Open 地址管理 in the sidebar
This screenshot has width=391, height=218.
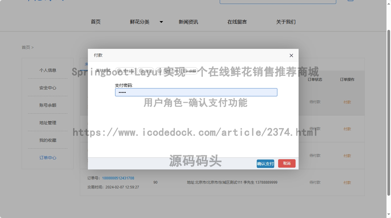tap(48, 123)
